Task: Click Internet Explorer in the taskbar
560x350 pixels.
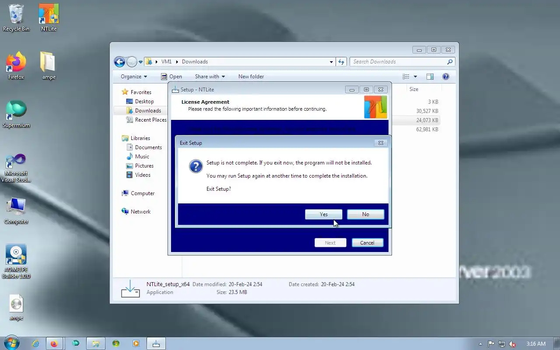Action: pos(36,343)
